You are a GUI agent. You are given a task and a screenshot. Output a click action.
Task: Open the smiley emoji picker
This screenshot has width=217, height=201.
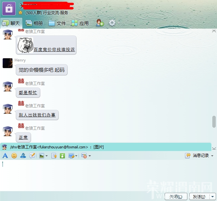14,156
